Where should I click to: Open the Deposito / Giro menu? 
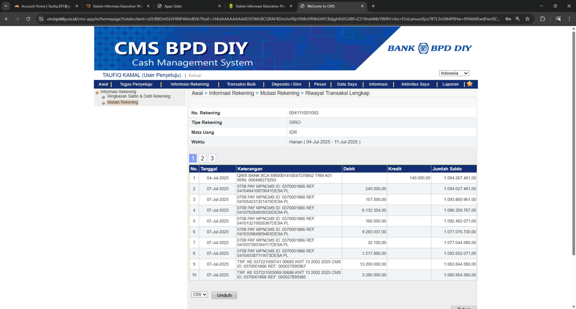286,84
